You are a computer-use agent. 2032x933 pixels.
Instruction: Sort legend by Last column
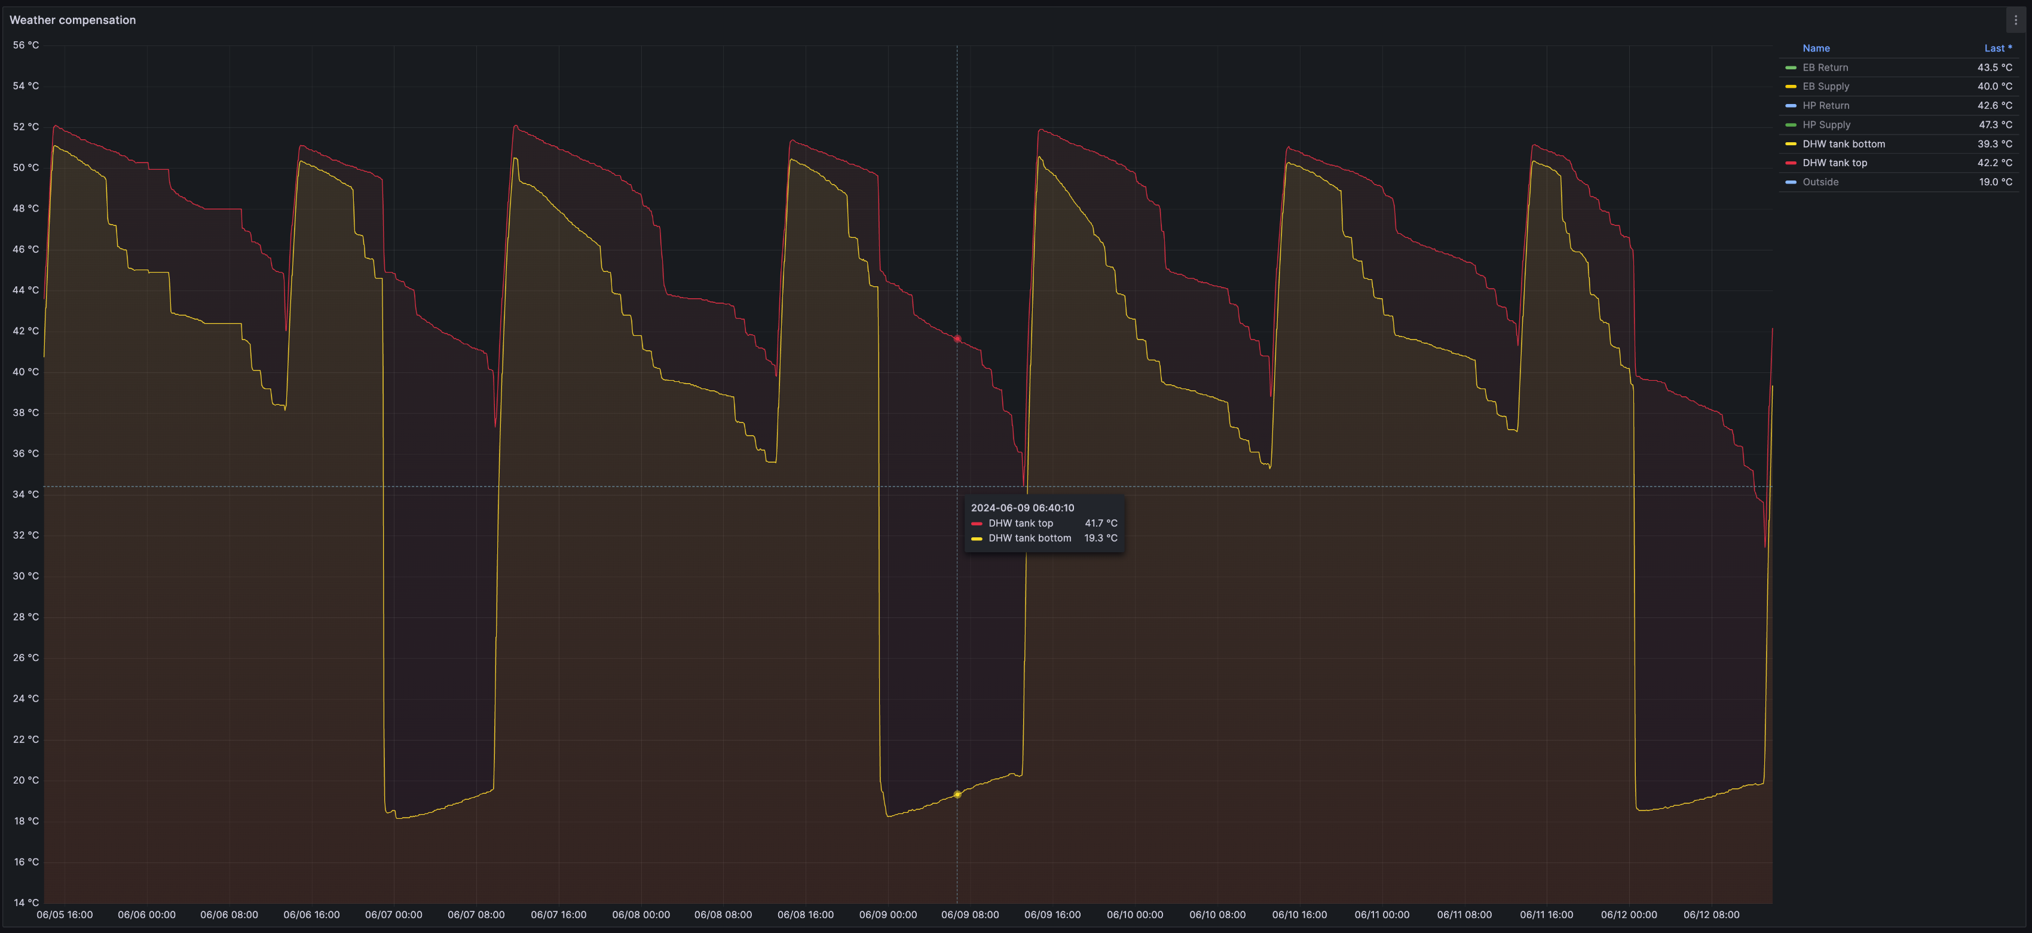pos(1997,48)
